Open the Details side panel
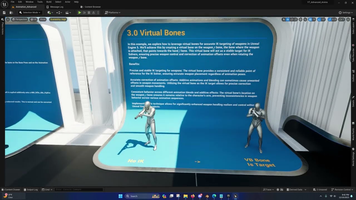Viewport: 356px width, 200px height. point(353,102)
